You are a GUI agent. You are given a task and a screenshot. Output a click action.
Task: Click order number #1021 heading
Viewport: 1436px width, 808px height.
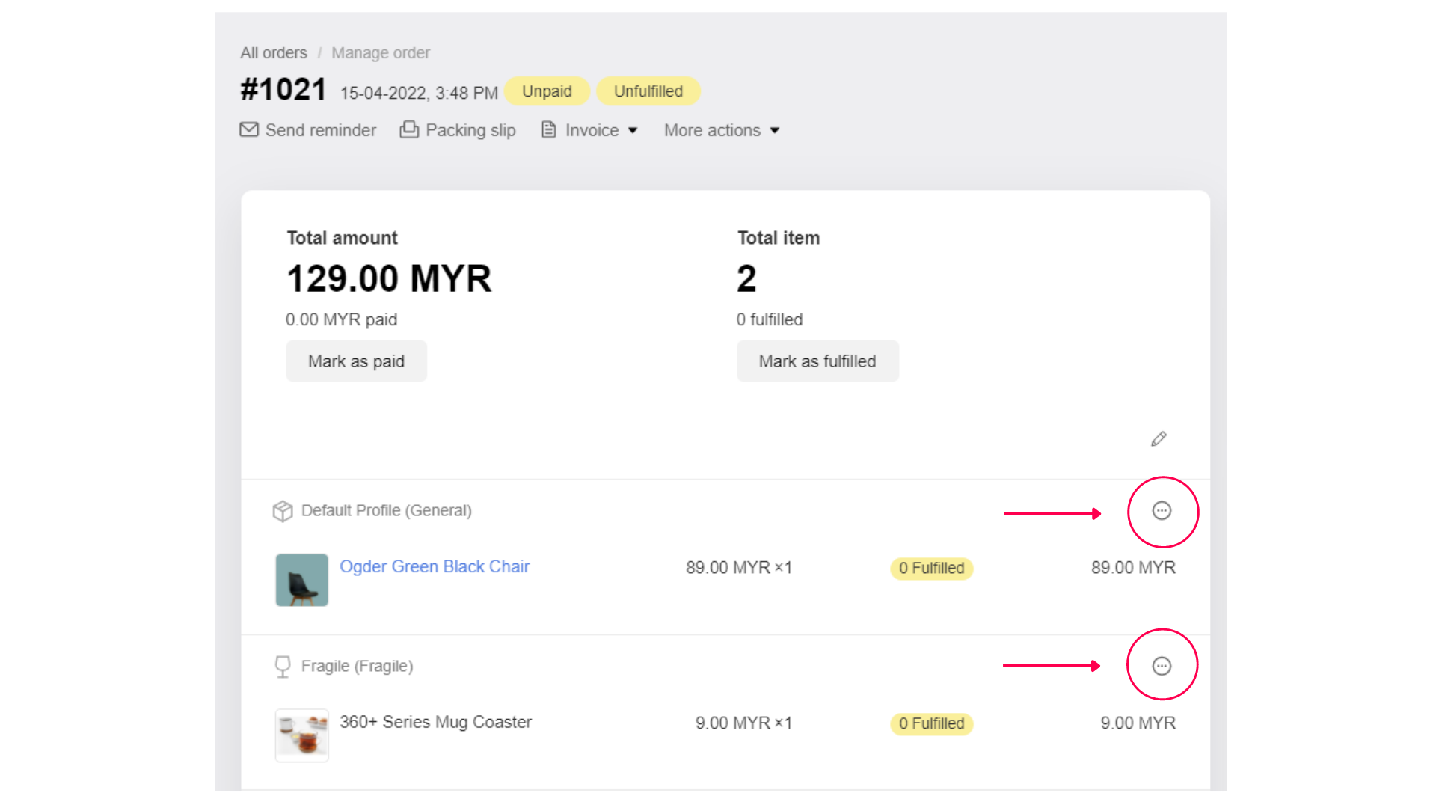point(283,90)
